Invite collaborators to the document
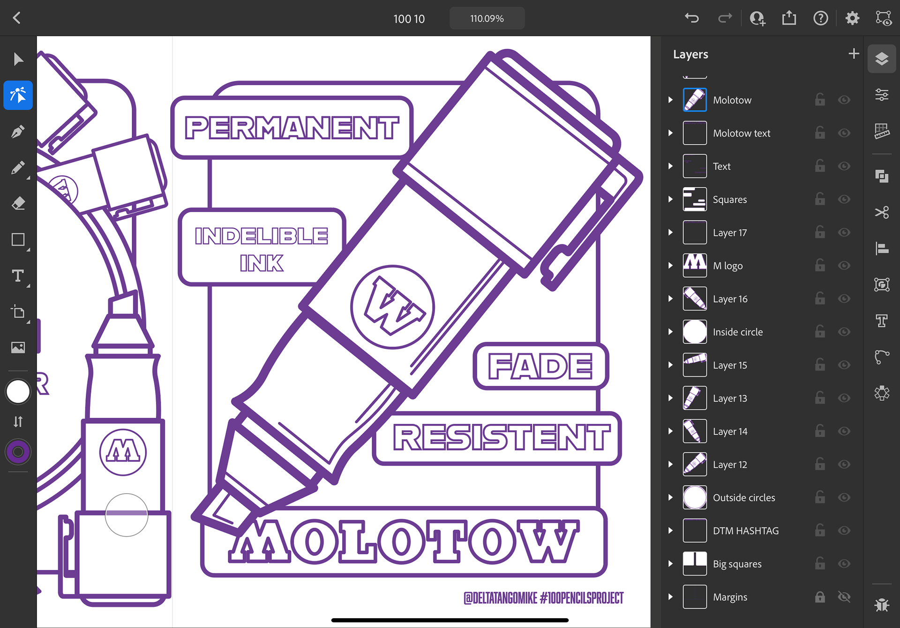The image size is (900, 628). (757, 18)
